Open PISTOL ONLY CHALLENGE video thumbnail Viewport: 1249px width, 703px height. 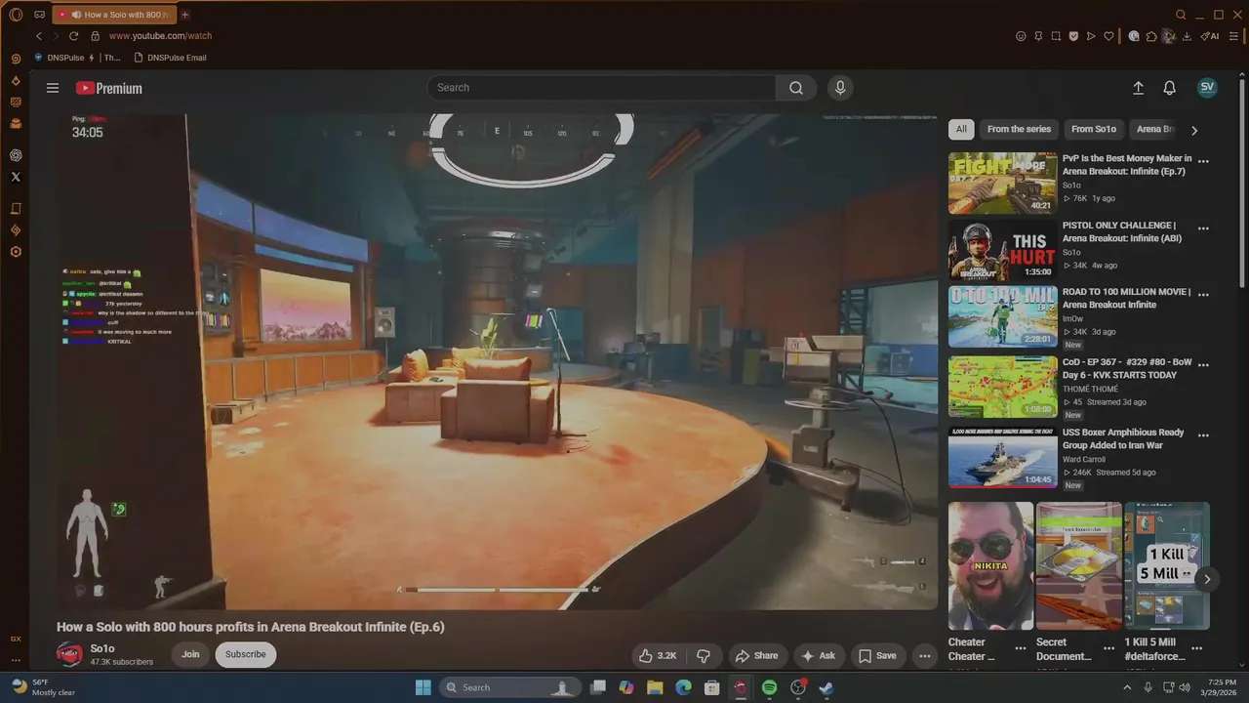(1002, 250)
